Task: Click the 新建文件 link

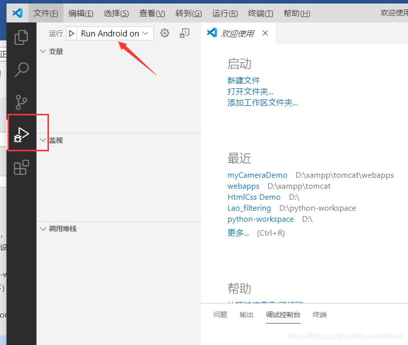Action: 243,80
